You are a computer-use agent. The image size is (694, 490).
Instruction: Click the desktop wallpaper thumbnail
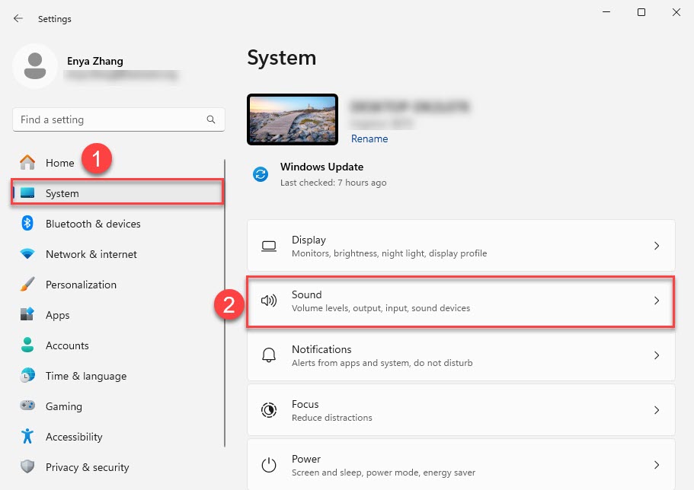pos(293,119)
